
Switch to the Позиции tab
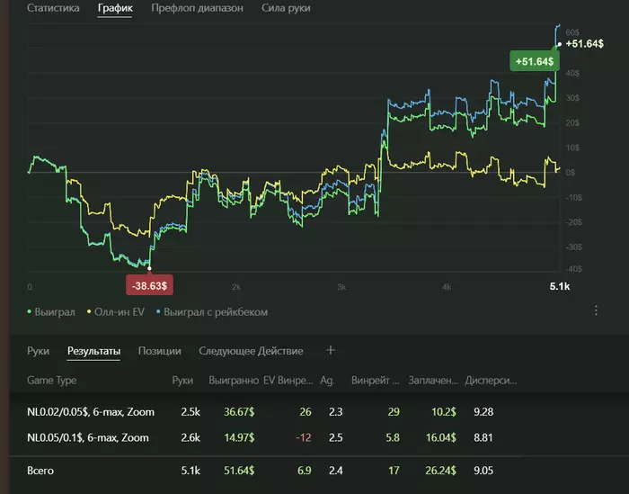point(160,351)
